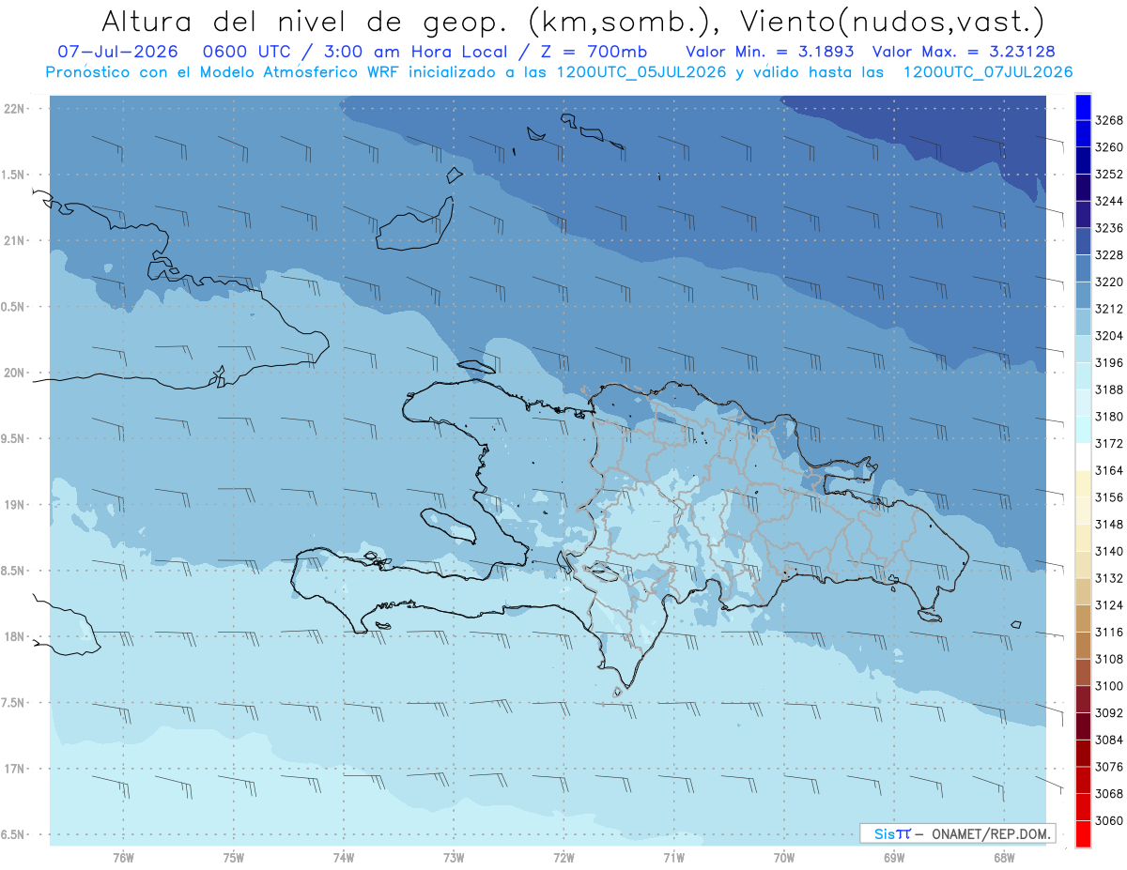Click the '1200UTC_05JUL2026' initialization time
Screen dimensions: 1127x870
[641, 71]
